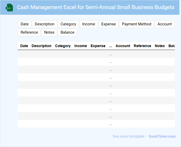Click the Notes tag button
The image size is (181, 147).
tap(49, 32)
